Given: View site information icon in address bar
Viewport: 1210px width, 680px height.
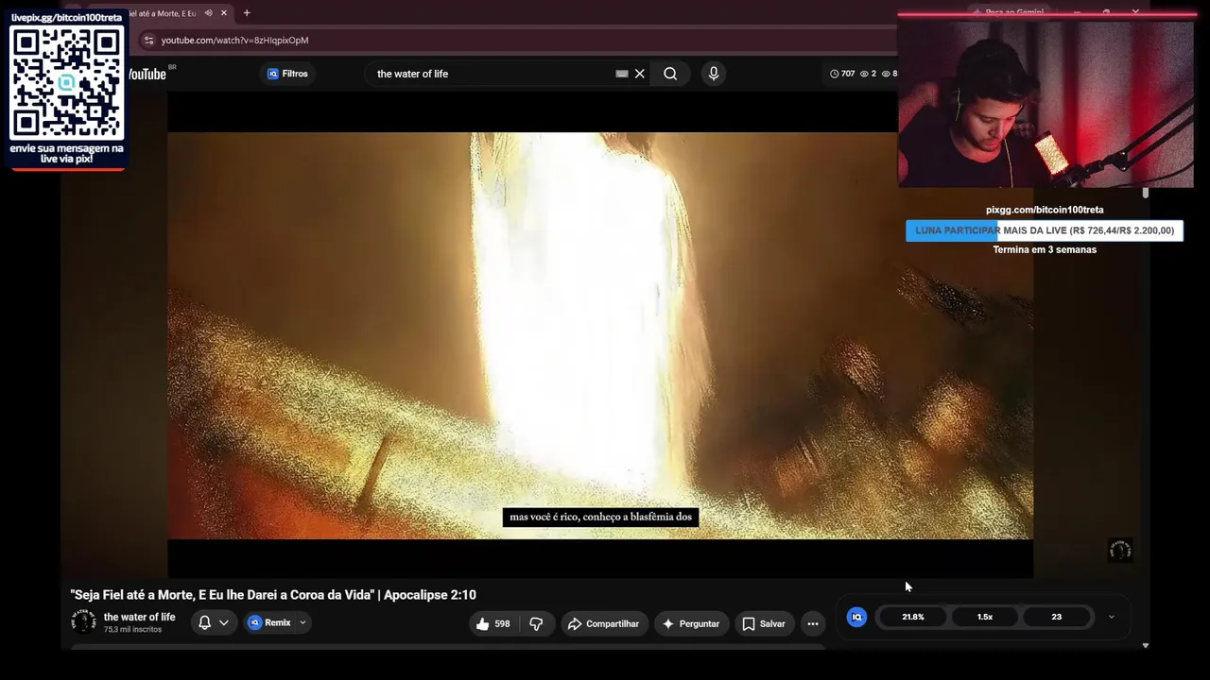Looking at the screenshot, I should [x=148, y=40].
